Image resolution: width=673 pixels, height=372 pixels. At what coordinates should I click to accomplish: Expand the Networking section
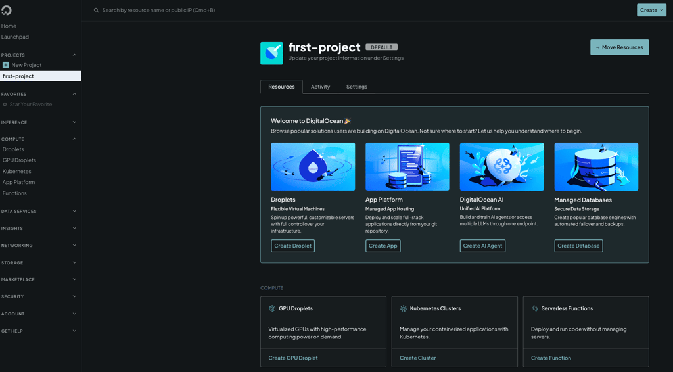[x=39, y=246]
